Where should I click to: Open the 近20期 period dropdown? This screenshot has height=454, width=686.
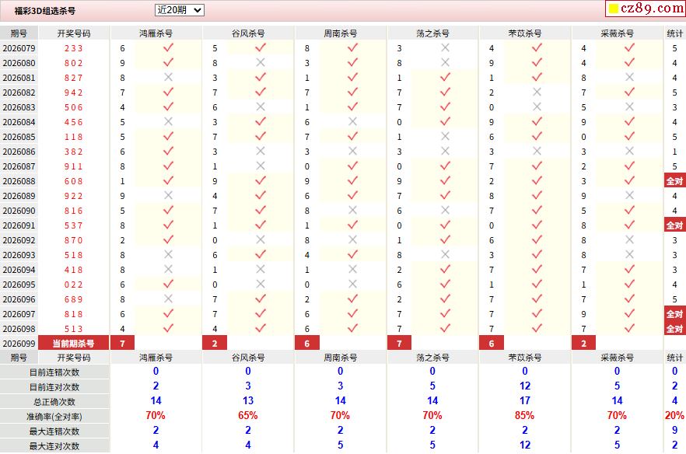(x=179, y=10)
